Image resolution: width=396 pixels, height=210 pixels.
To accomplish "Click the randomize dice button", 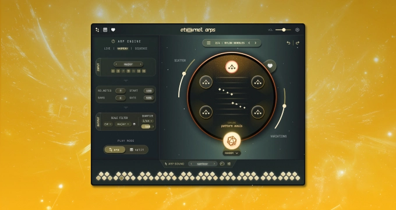I will (x=232, y=141).
